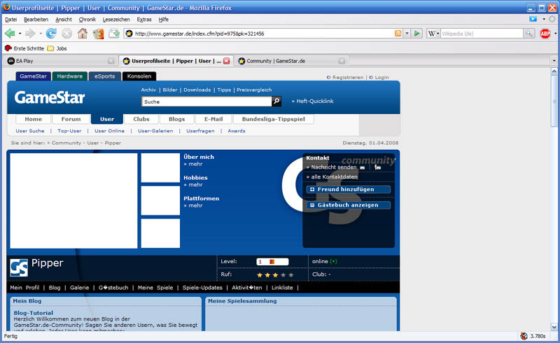
Task: Click the Freund hinzufügen button
Action: coord(348,190)
